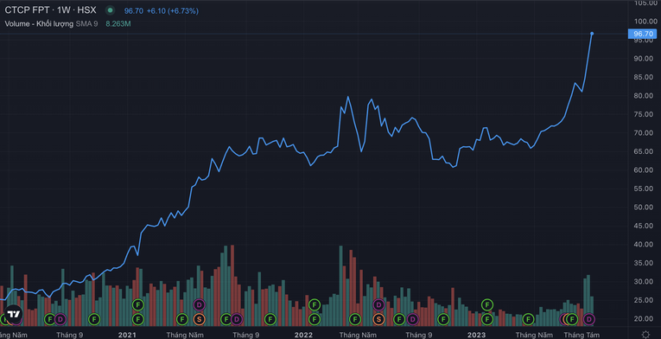Click D marker beside F near Tháng 9 2022
This screenshot has height=339, width=661.
point(412,319)
